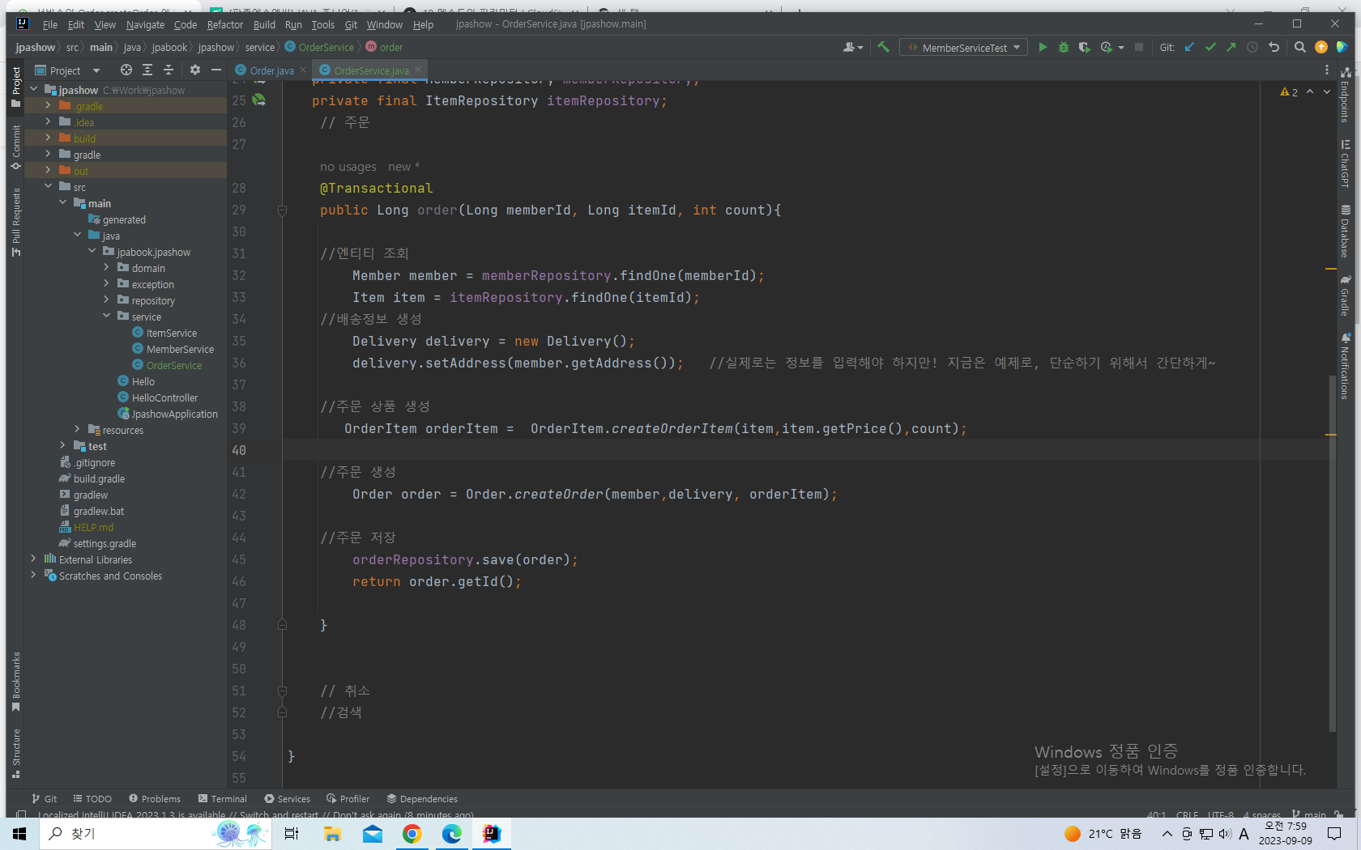Open Terminal tool window tab
This screenshot has width=1361, height=850.
[223, 799]
